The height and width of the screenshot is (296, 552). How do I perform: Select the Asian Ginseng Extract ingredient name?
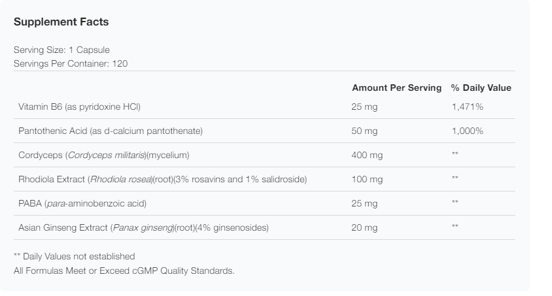coord(143,227)
